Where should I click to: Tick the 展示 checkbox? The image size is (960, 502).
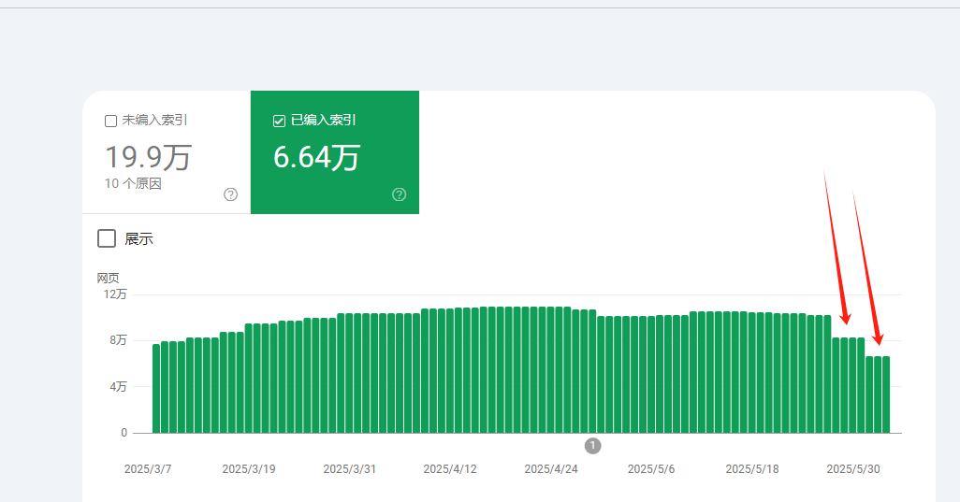[x=107, y=238]
